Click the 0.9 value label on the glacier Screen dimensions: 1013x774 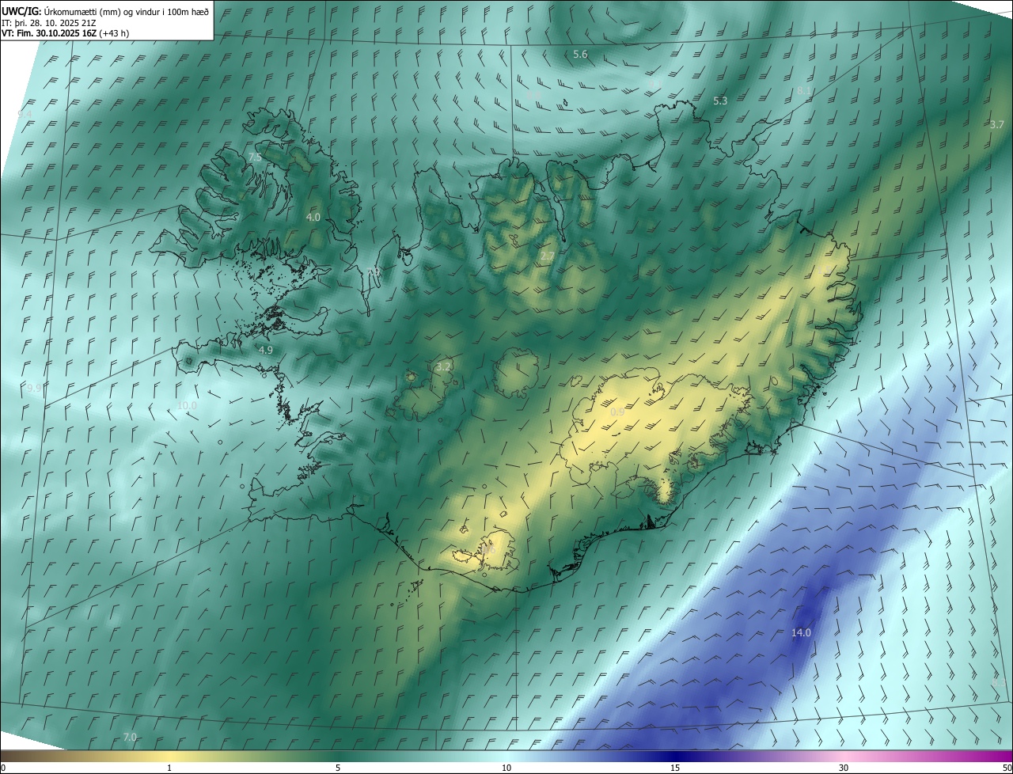click(x=618, y=412)
